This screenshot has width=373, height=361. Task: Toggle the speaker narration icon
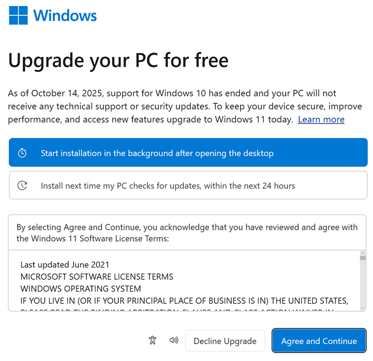174,340
